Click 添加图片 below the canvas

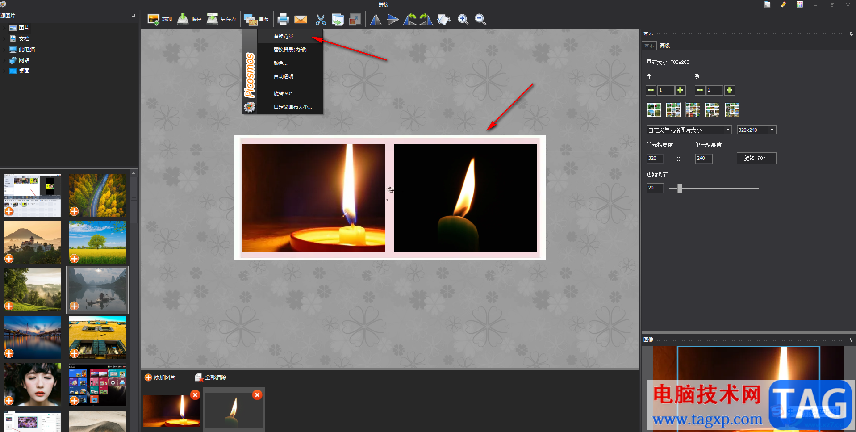pos(160,377)
